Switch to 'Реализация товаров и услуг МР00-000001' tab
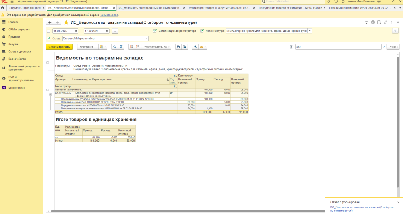This screenshot has width=403, height=214. (220, 8)
